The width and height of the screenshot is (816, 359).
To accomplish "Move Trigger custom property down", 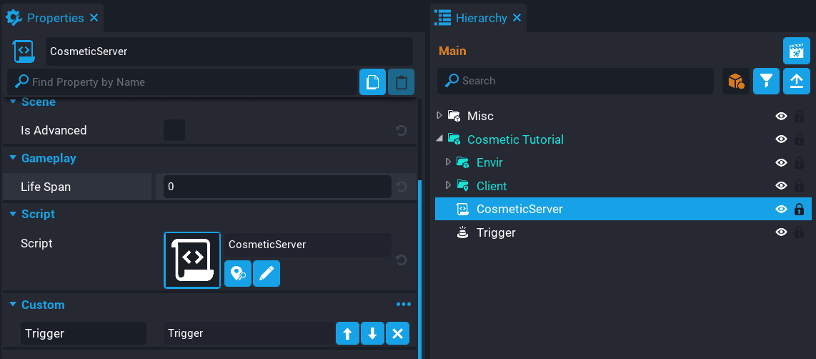I will (x=372, y=333).
